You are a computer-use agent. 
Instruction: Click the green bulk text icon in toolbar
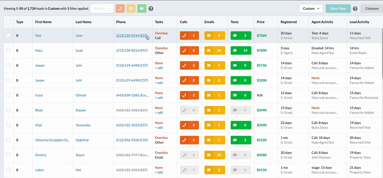[142, 9]
